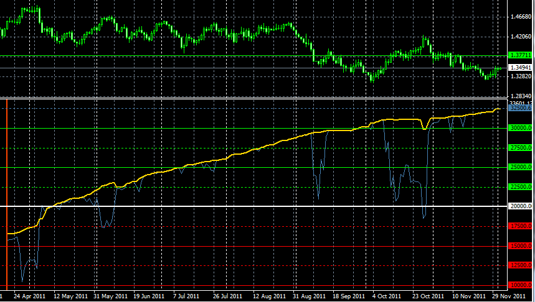
Task: Select the red 15000.0 level label
Action: coord(520,246)
